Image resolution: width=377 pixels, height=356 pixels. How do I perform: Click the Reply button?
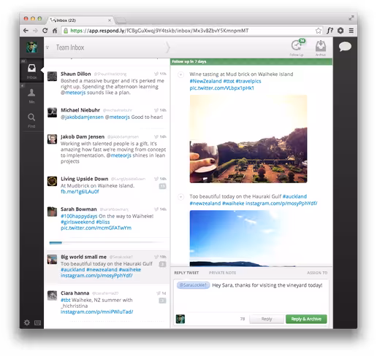pyautogui.click(x=267, y=319)
